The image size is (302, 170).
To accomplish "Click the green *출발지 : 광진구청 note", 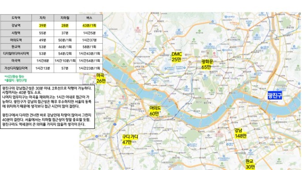I will pos(15,80).
